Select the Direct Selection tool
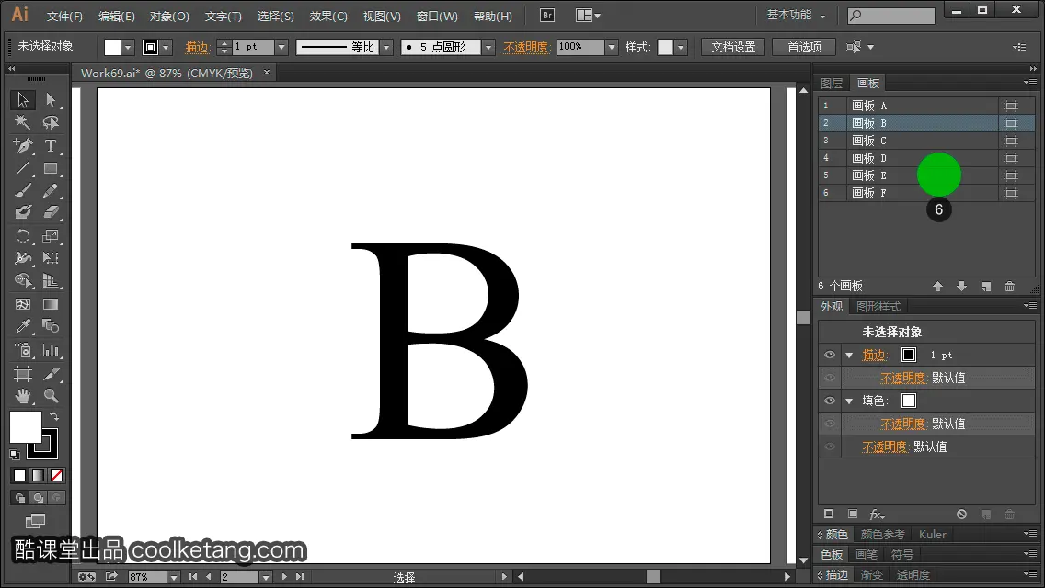Screen dimensions: 1045x588 tap(51, 100)
